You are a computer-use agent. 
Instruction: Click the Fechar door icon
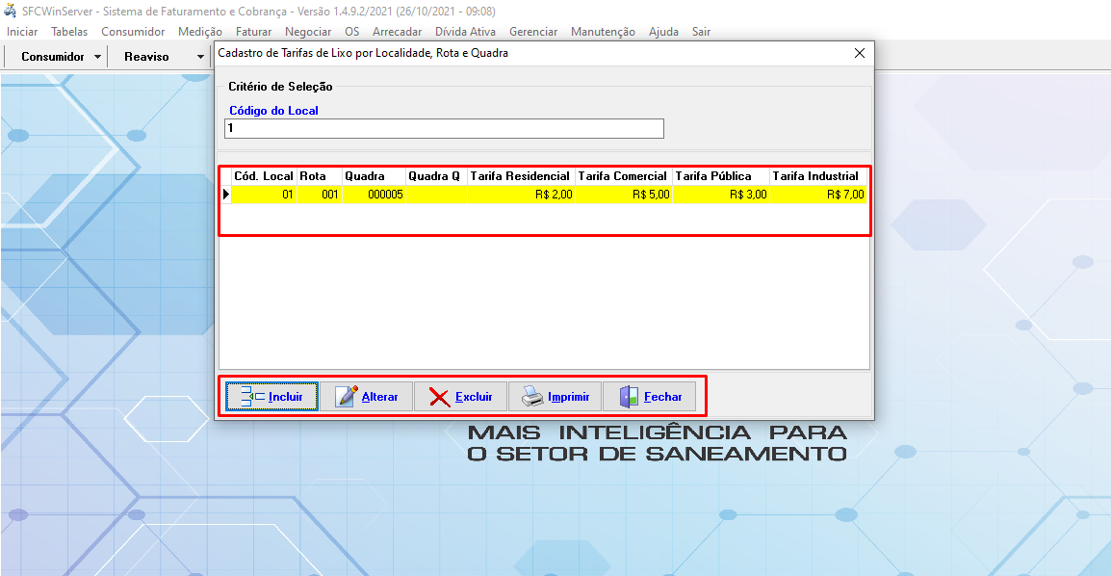(629, 397)
